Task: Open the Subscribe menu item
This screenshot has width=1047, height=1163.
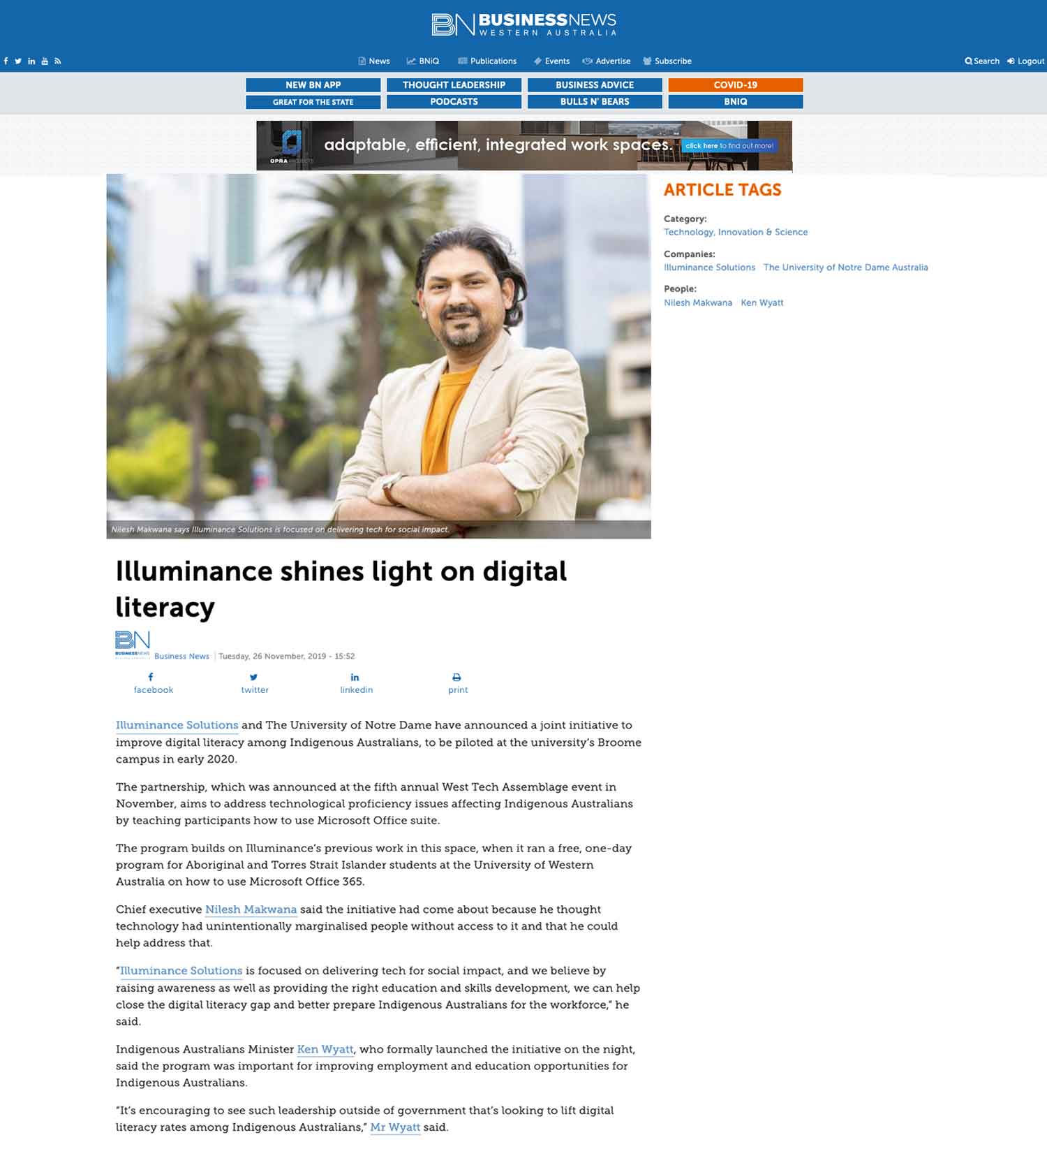Action: [x=667, y=61]
